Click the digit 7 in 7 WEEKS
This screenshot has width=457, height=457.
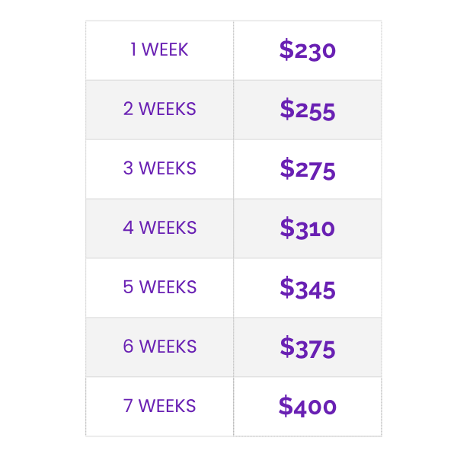pos(128,406)
